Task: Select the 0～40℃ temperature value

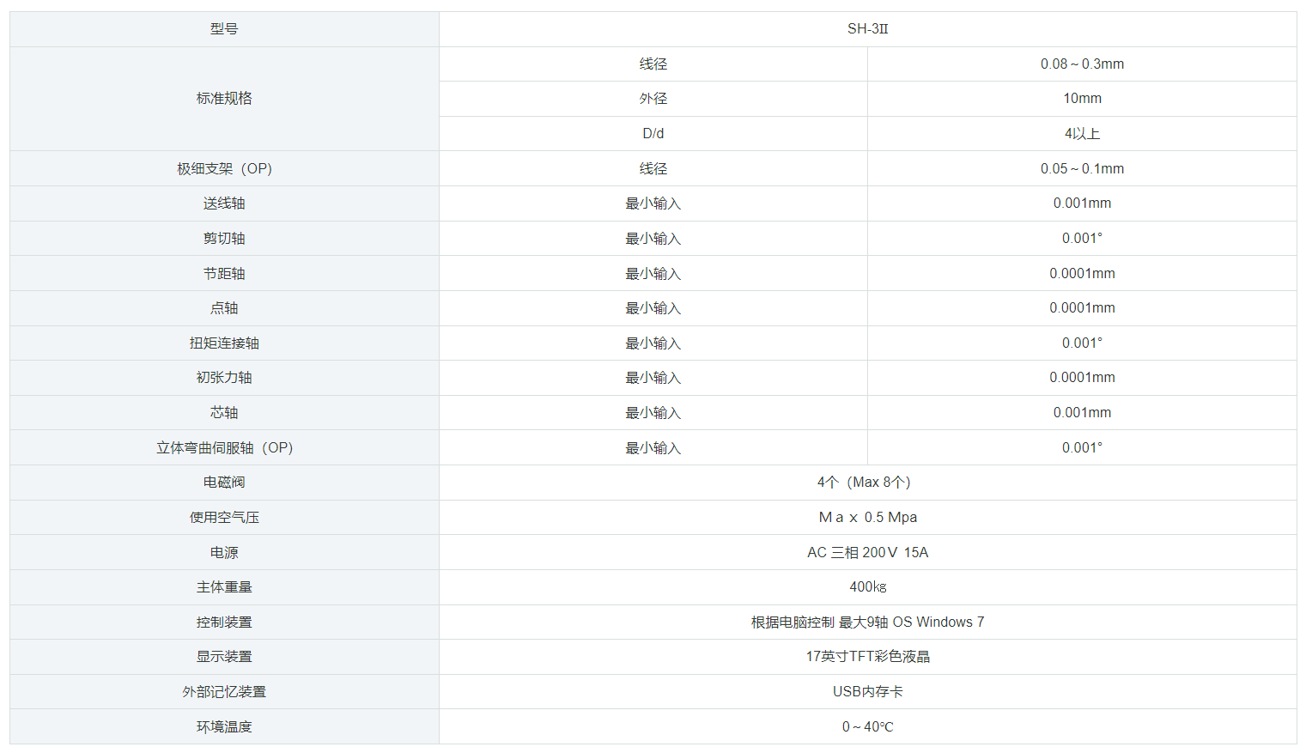Action: (x=867, y=727)
